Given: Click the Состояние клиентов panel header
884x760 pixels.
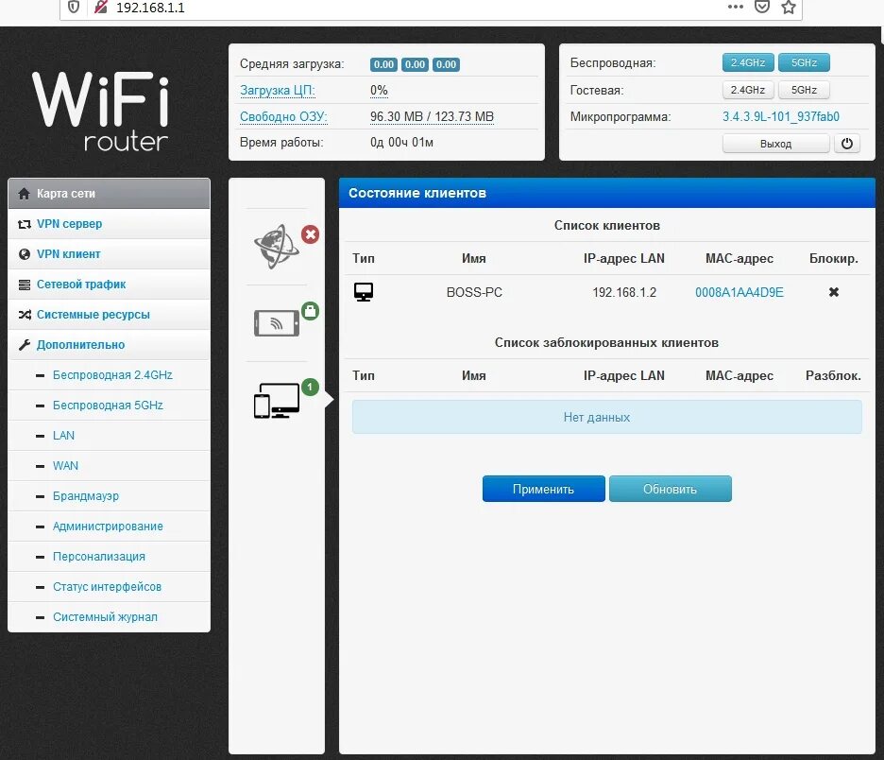Looking at the screenshot, I should click(x=606, y=193).
